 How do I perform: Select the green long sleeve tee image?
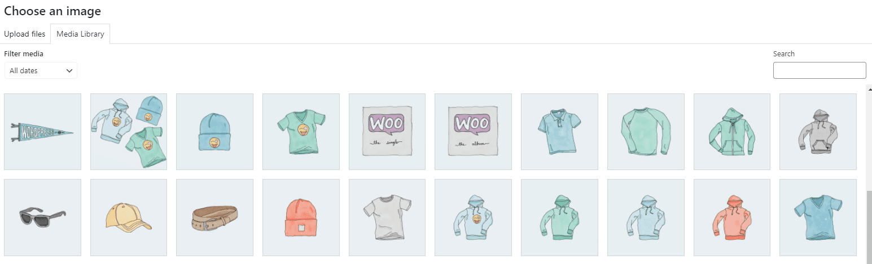(646, 132)
